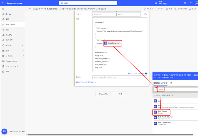
Task: Click 動的なコンテンツの追加 link
Action: 136,73
